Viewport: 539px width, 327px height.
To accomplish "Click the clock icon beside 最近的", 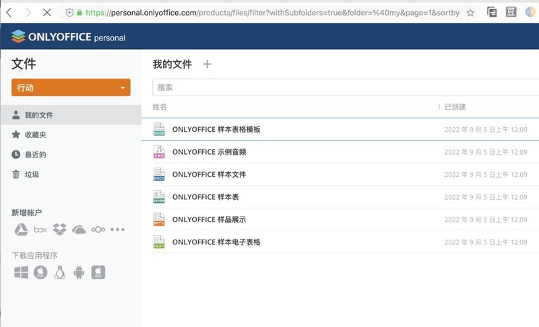I will pyautogui.click(x=15, y=154).
